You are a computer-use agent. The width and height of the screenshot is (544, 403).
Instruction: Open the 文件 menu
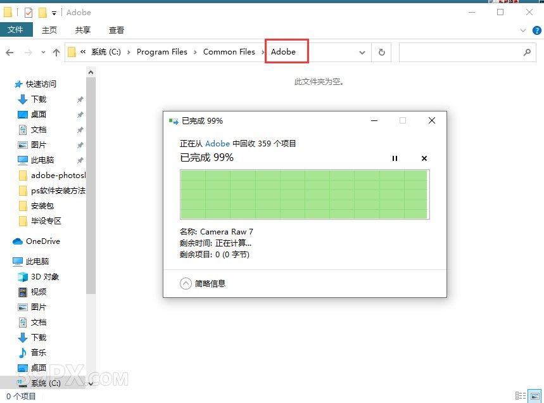tap(17, 29)
